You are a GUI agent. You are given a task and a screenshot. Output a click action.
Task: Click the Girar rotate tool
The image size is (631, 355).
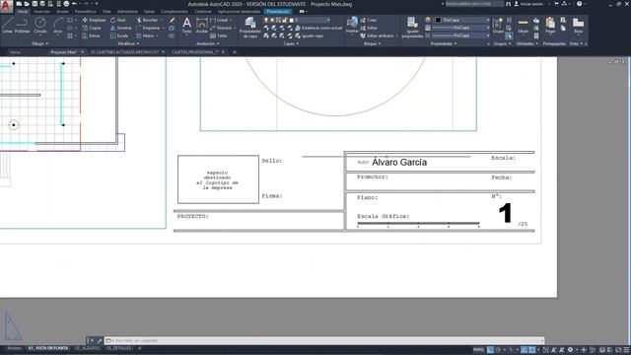(x=118, y=20)
